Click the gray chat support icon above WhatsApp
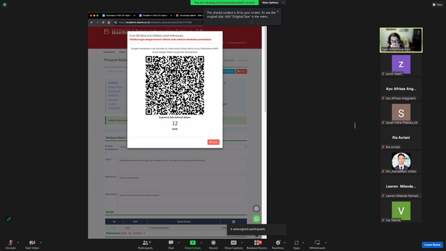 256,208
